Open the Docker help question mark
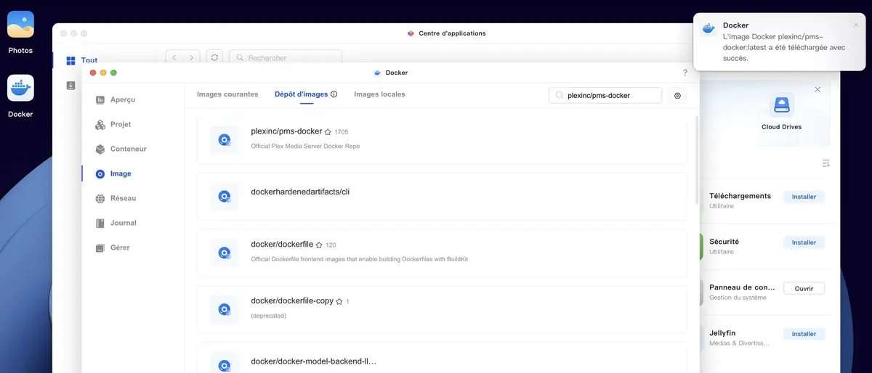Screen dimensions: 872x373 685,73
